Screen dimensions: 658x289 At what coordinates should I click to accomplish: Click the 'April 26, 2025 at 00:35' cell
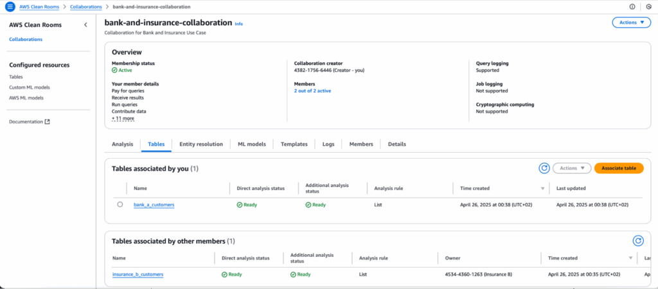pos(584,274)
